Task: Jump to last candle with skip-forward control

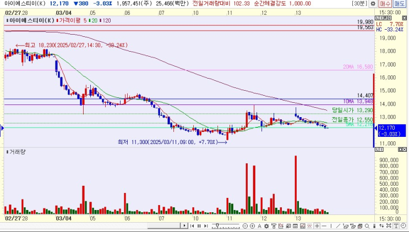Action: pos(206,226)
